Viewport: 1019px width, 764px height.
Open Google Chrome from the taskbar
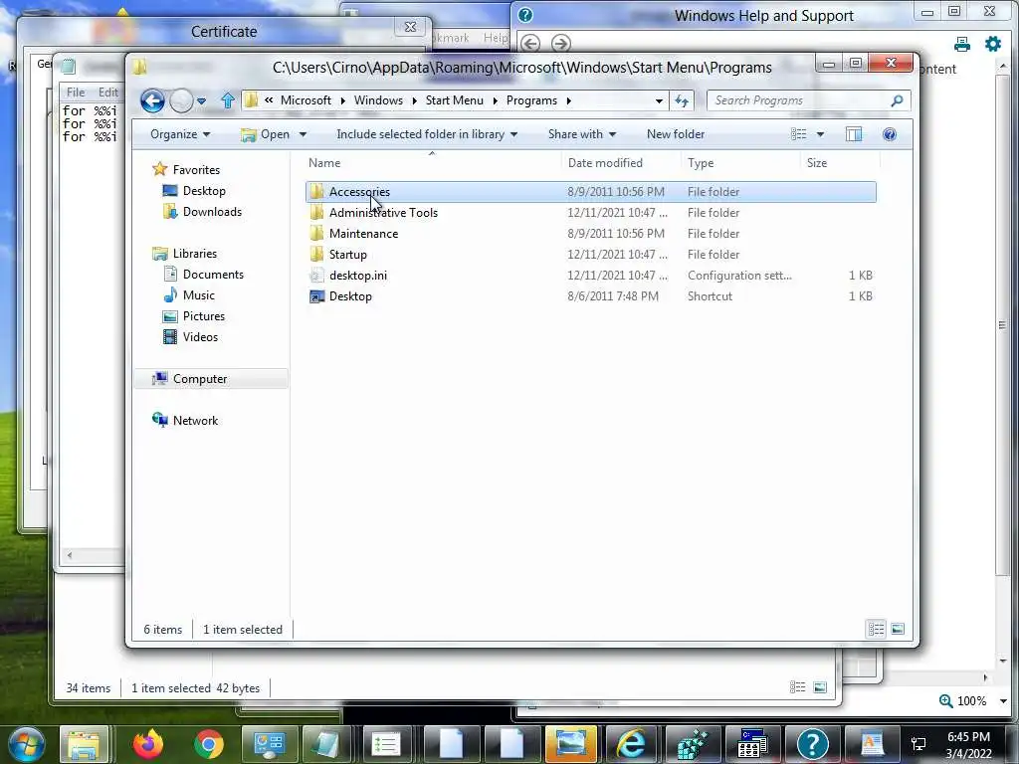click(209, 744)
